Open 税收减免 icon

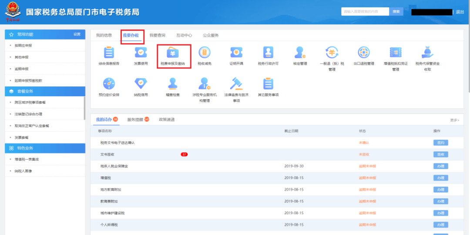point(205,53)
